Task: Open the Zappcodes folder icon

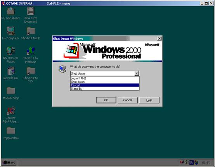Action: click(11, 130)
